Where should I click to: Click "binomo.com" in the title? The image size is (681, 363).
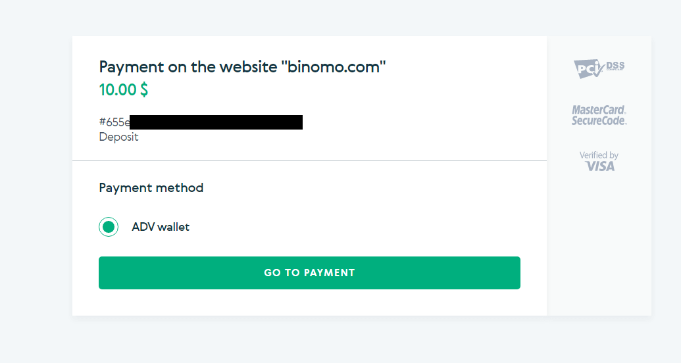tap(337, 66)
